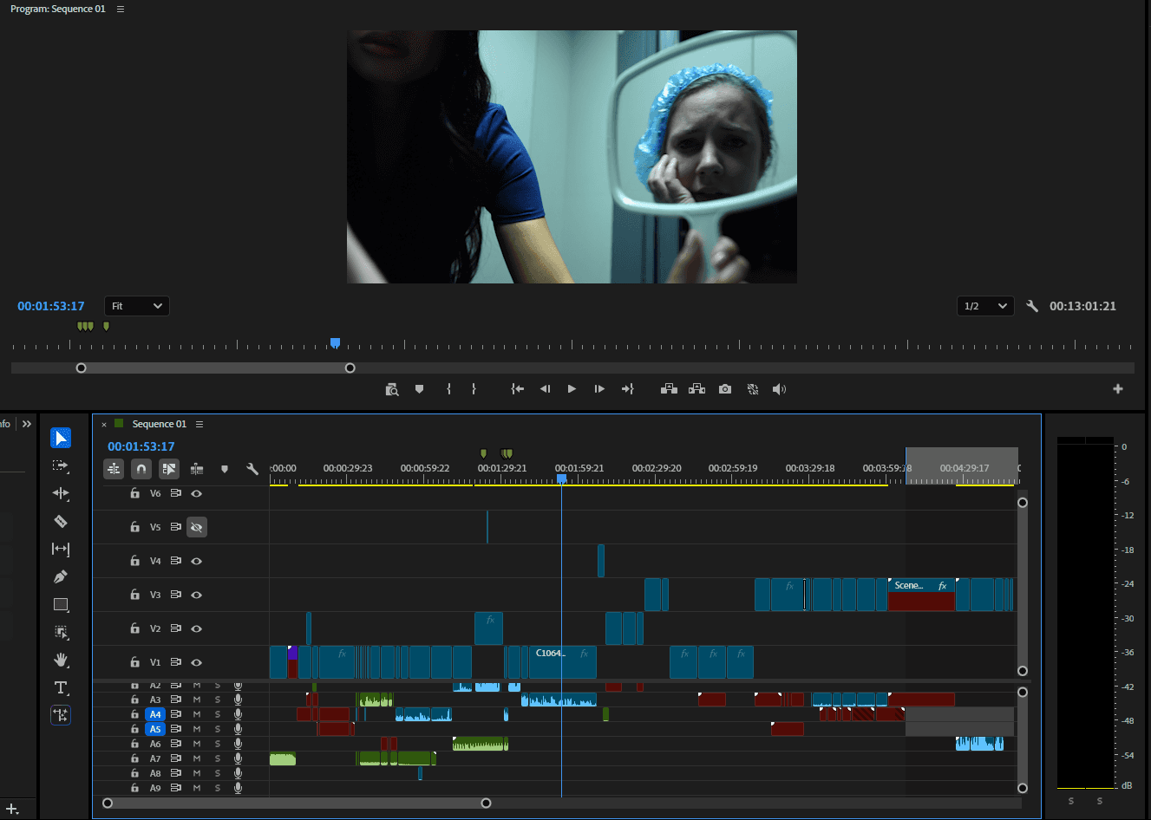
Task: Export a frame with the camera icon
Action: click(x=725, y=389)
